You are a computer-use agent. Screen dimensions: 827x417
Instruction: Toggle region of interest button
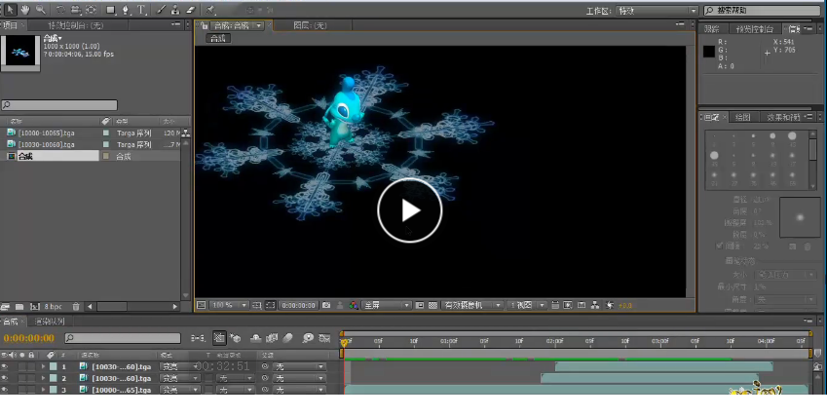click(x=420, y=305)
